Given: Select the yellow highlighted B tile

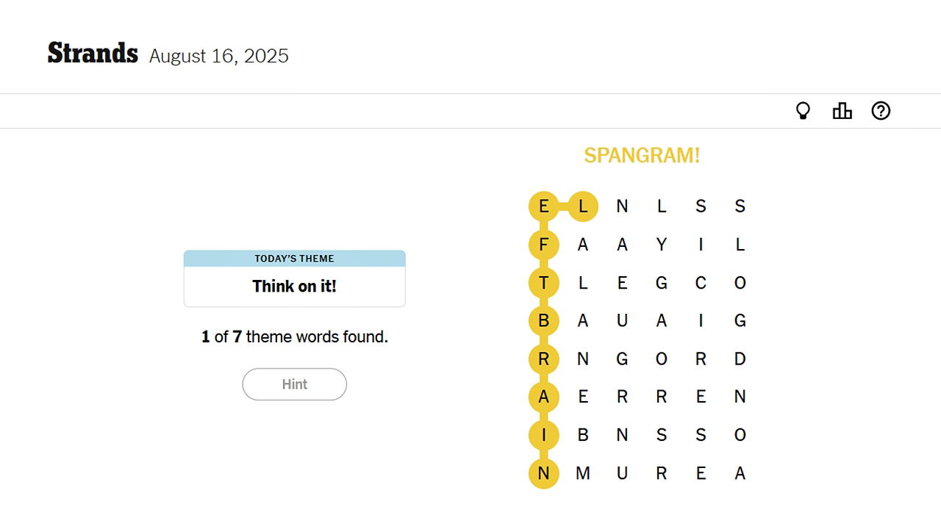Looking at the screenshot, I should [544, 321].
